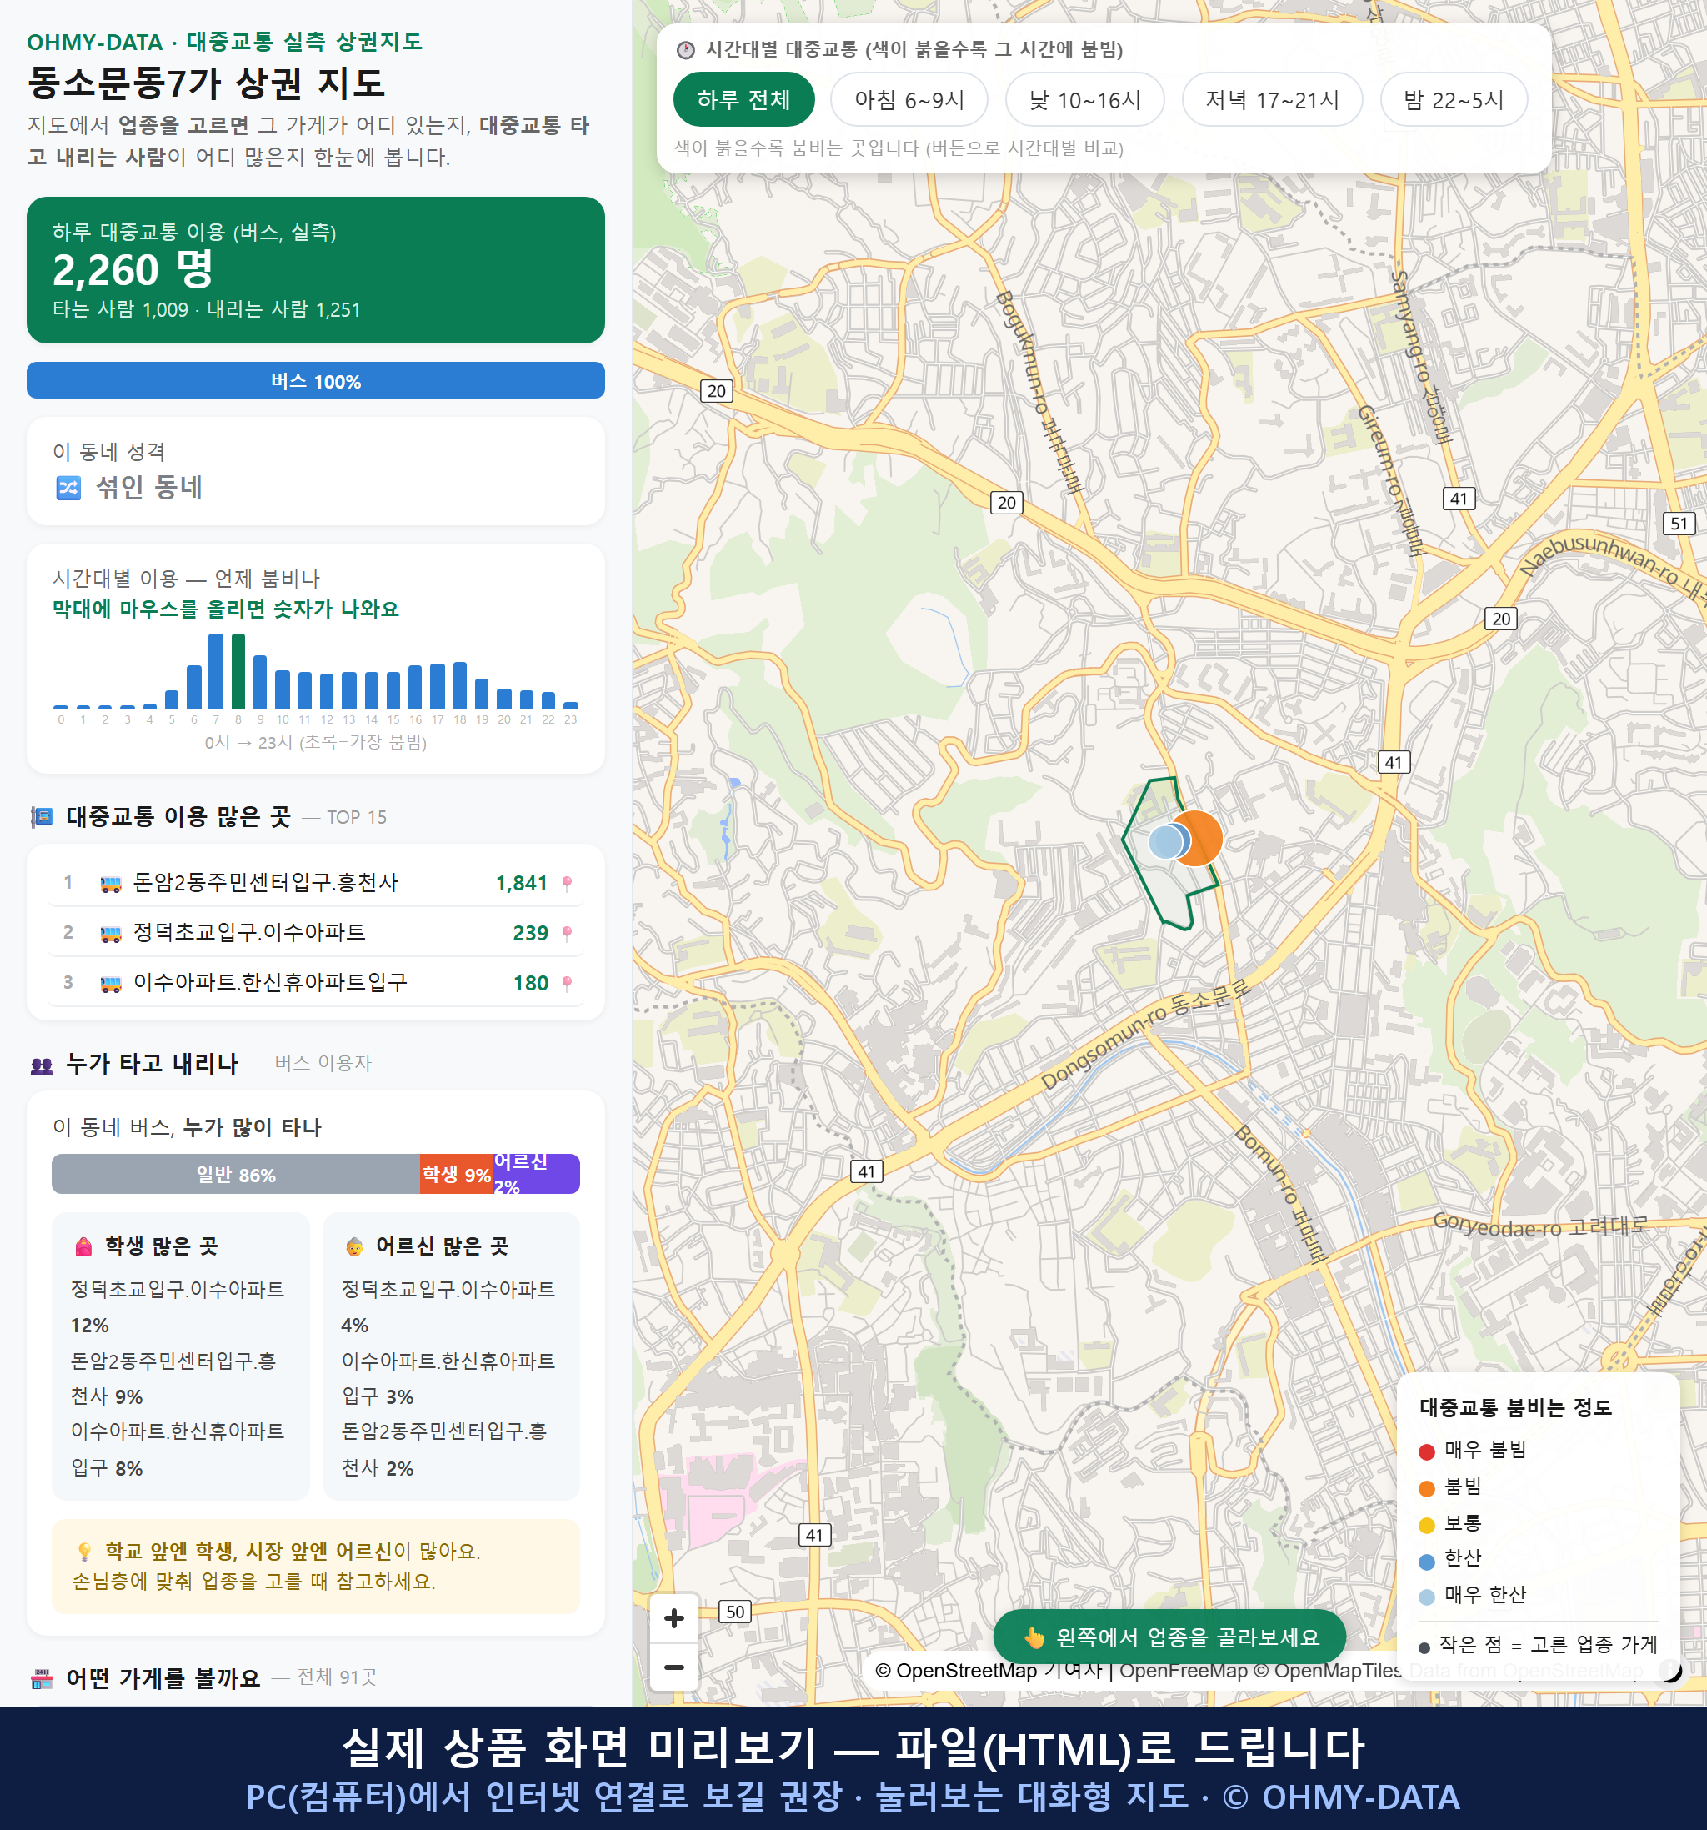Click the TOP 15 label

point(356,817)
